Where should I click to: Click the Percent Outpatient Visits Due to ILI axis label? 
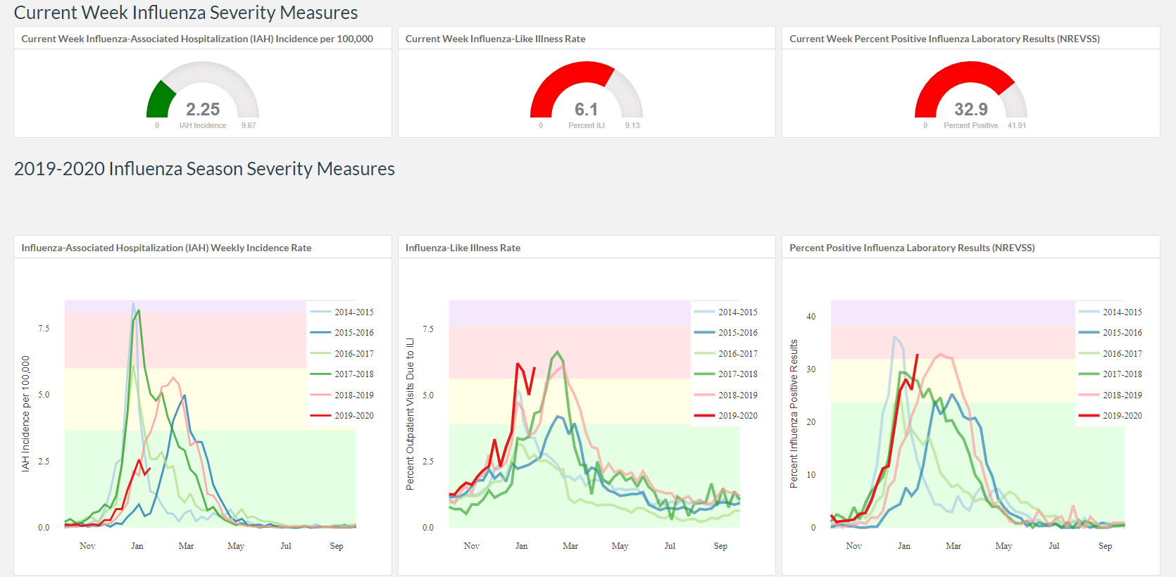(410, 414)
